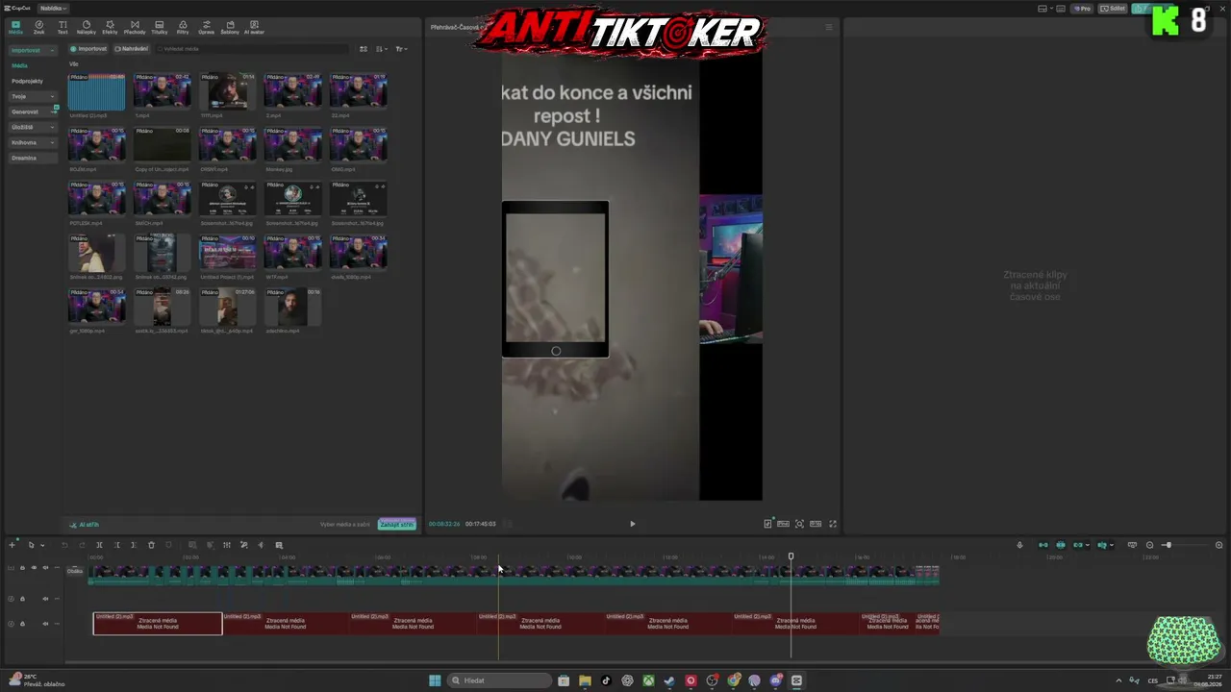This screenshot has width=1231, height=692.
Task: Click the Nahrávání record button
Action: click(132, 49)
